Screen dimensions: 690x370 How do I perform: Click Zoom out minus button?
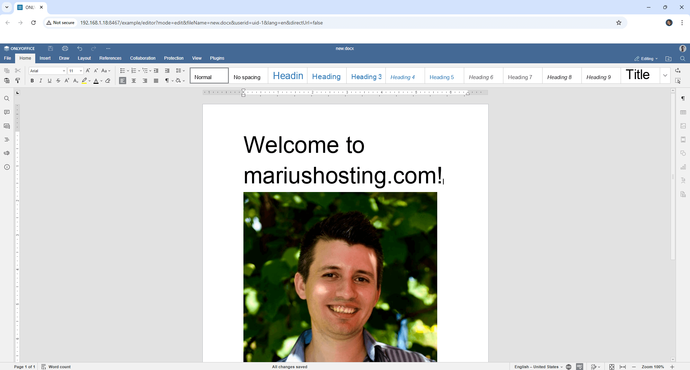[x=634, y=367]
